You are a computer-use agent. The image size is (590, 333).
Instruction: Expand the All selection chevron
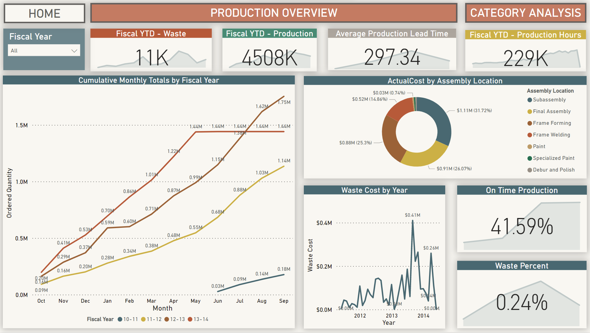(x=74, y=50)
